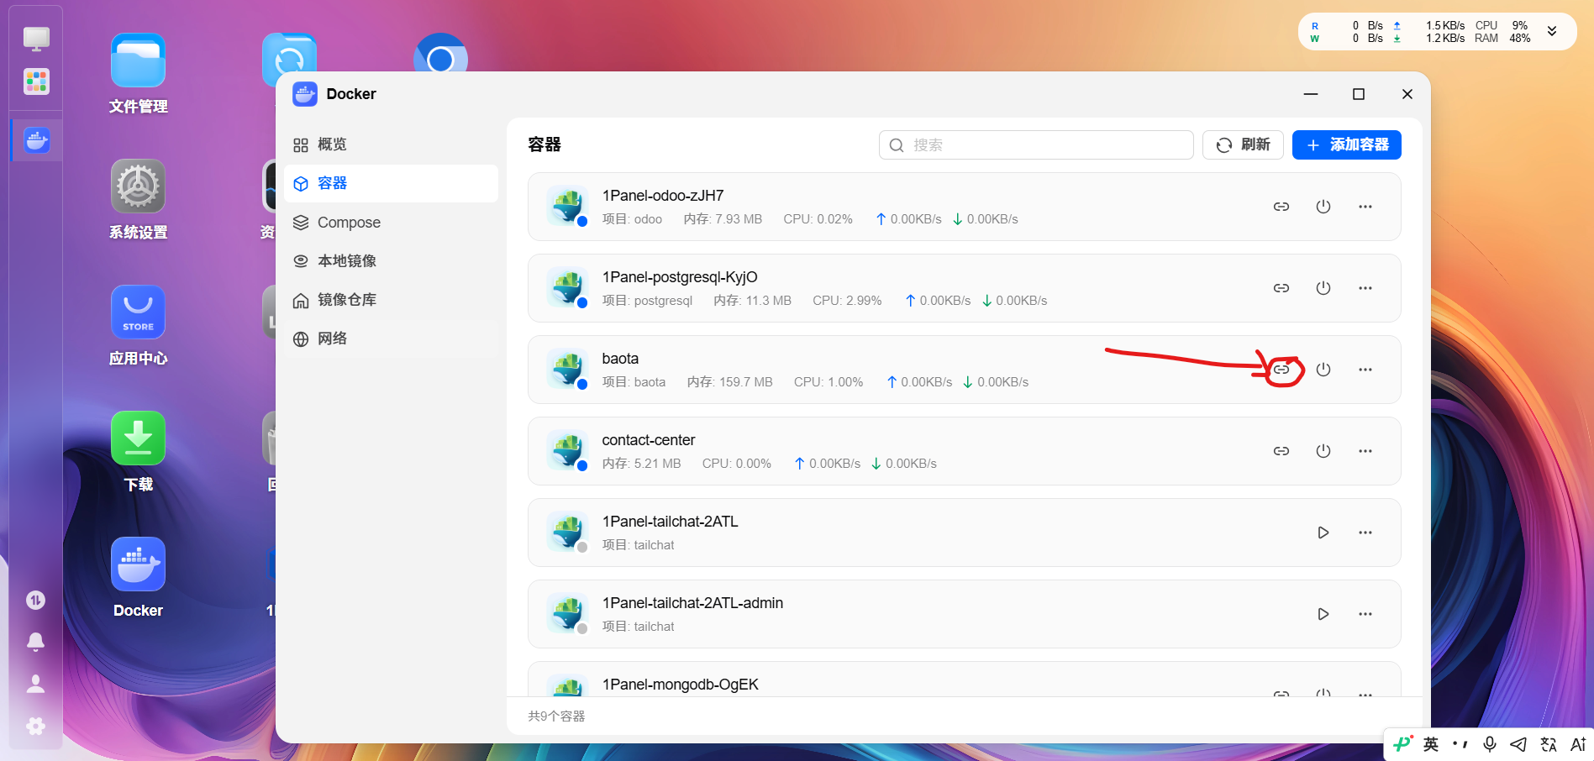Open user account icon in dock
This screenshot has height=761, width=1594.
(x=35, y=684)
